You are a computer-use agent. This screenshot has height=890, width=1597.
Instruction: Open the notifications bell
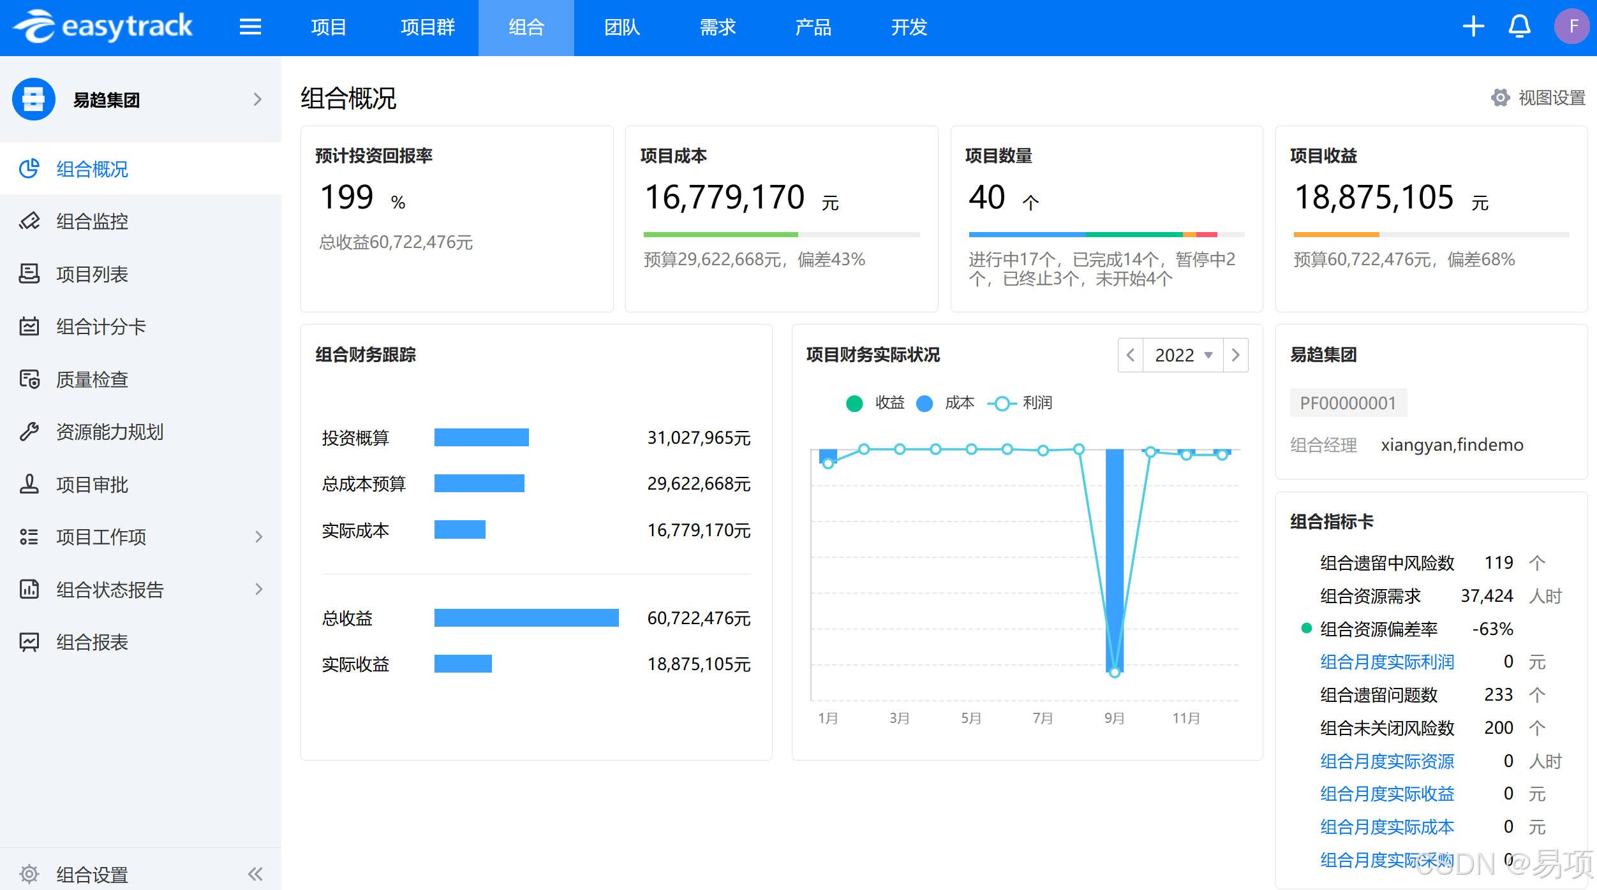pyautogui.click(x=1519, y=27)
